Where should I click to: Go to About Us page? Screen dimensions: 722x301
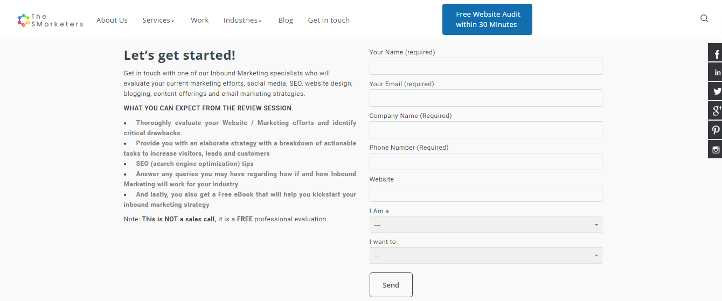112,20
